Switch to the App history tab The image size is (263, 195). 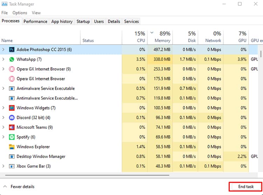pyautogui.click(x=62, y=21)
